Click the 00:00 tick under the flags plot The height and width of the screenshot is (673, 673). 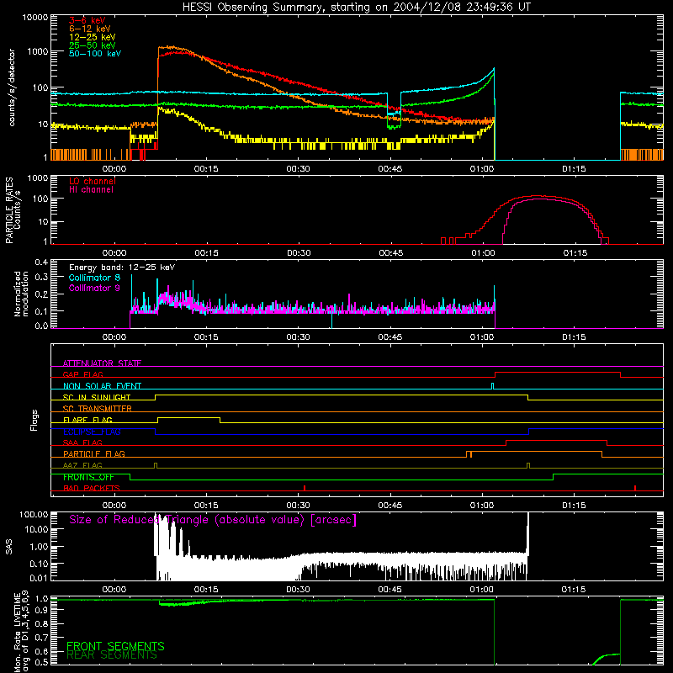[114, 506]
